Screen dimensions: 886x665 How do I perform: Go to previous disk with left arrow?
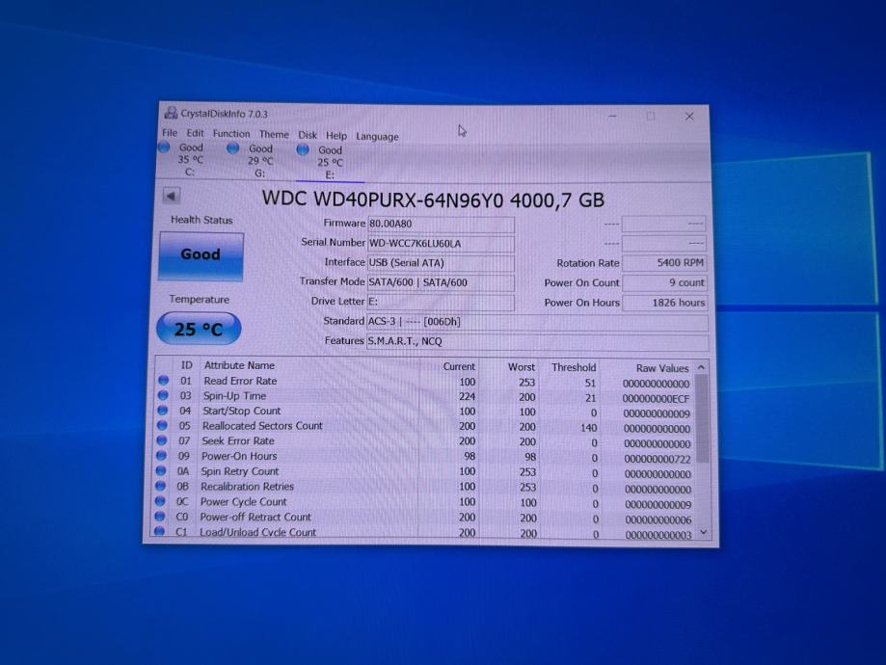pyautogui.click(x=172, y=196)
